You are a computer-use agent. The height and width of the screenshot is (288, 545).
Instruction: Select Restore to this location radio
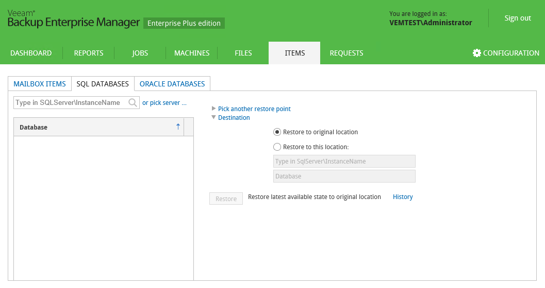click(277, 147)
